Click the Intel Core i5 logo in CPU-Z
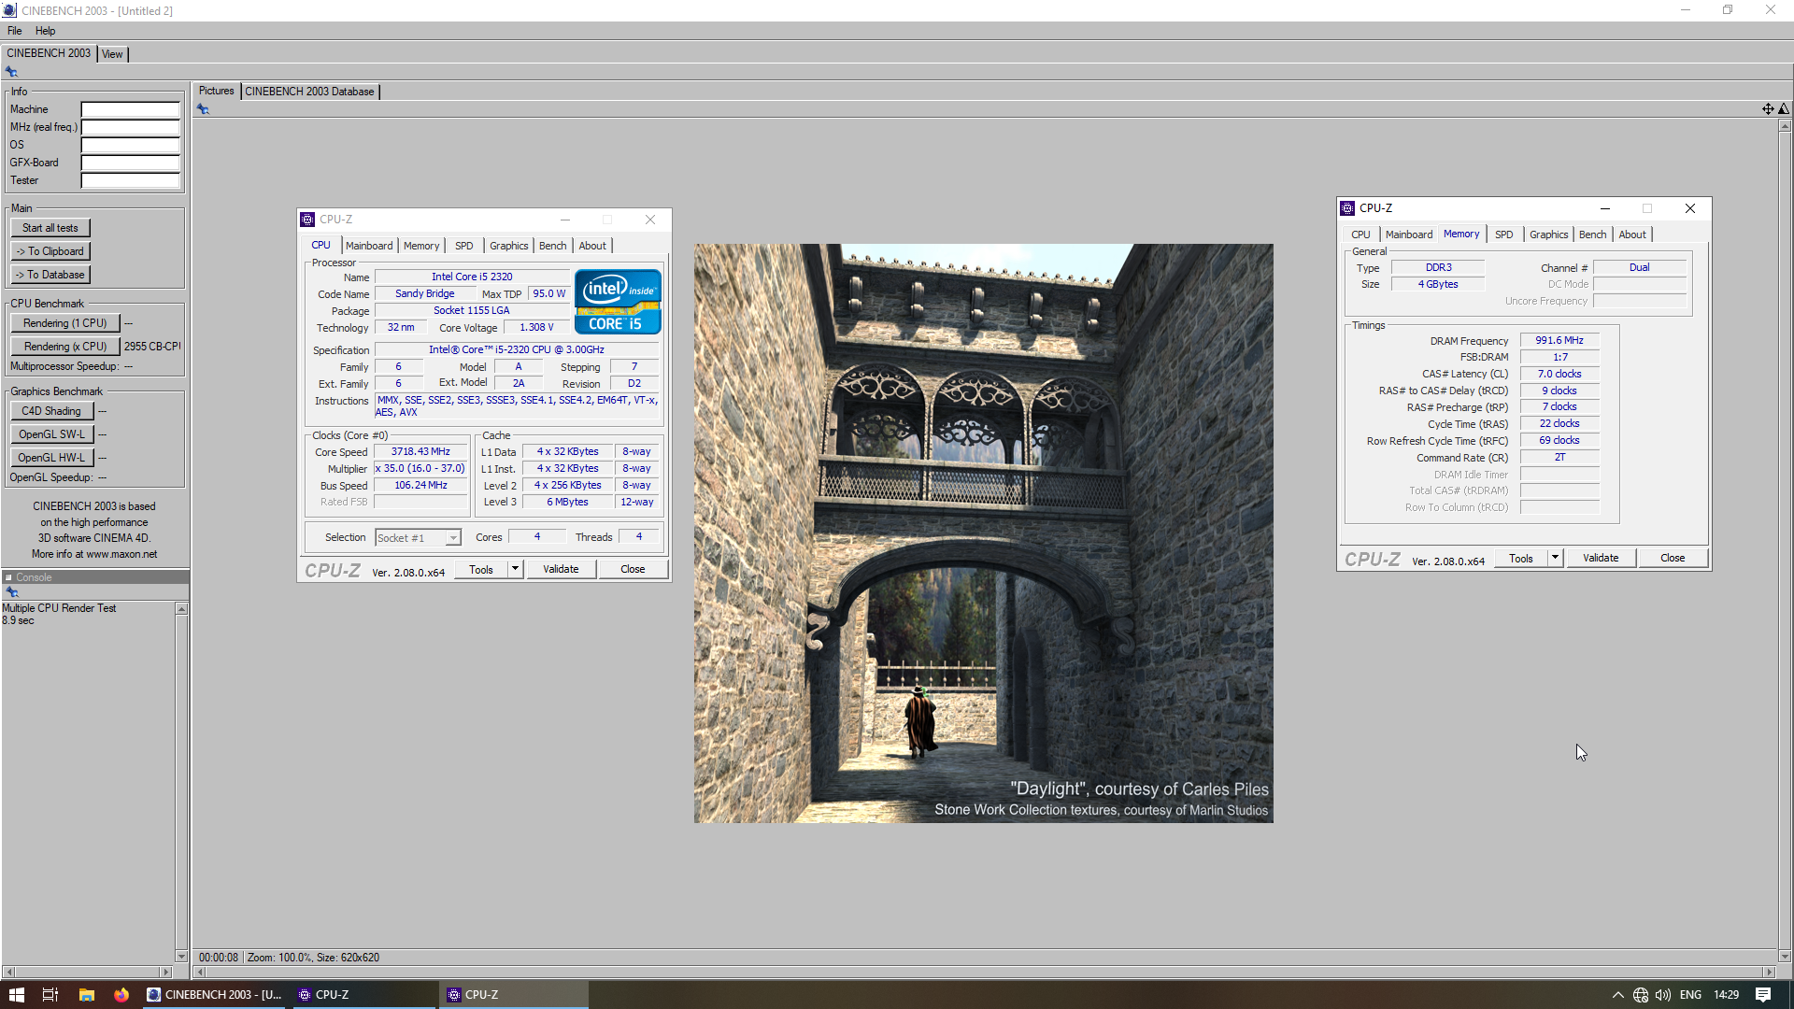The height and width of the screenshot is (1009, 1794). click(618, 302)
